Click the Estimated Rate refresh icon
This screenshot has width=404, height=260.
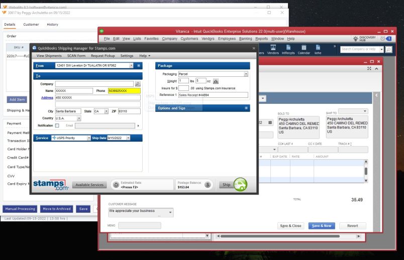point(115,185)
